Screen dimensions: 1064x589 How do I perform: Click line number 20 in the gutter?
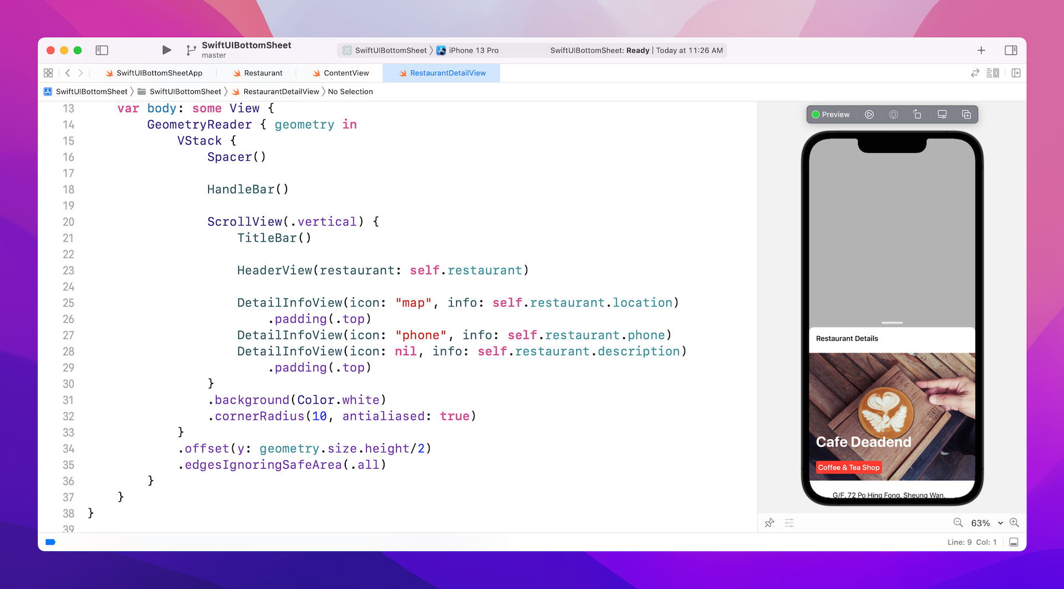[68, 222]
